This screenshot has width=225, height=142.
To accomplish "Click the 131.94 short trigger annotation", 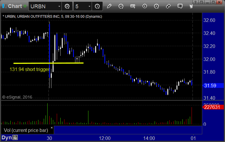I will [x=30, y=69].
